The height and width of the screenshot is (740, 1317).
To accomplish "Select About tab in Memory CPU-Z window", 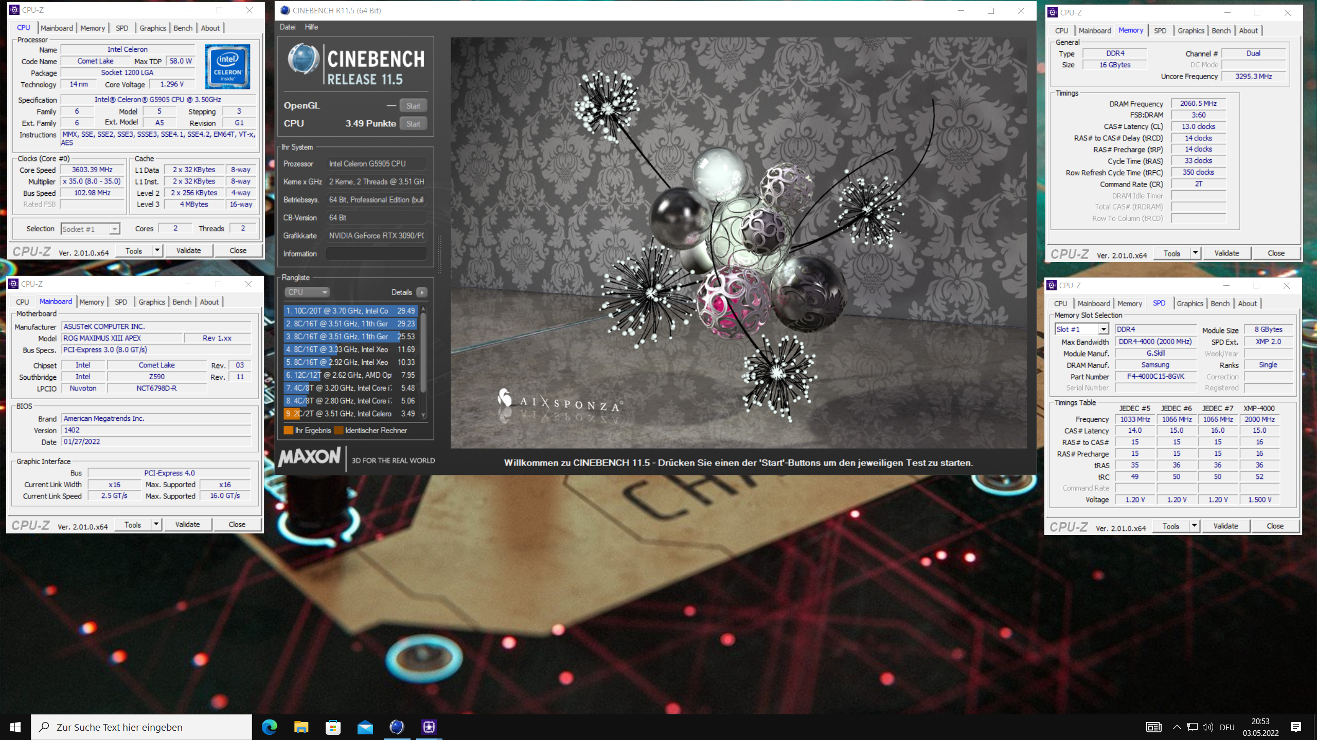I will 1248,30.
